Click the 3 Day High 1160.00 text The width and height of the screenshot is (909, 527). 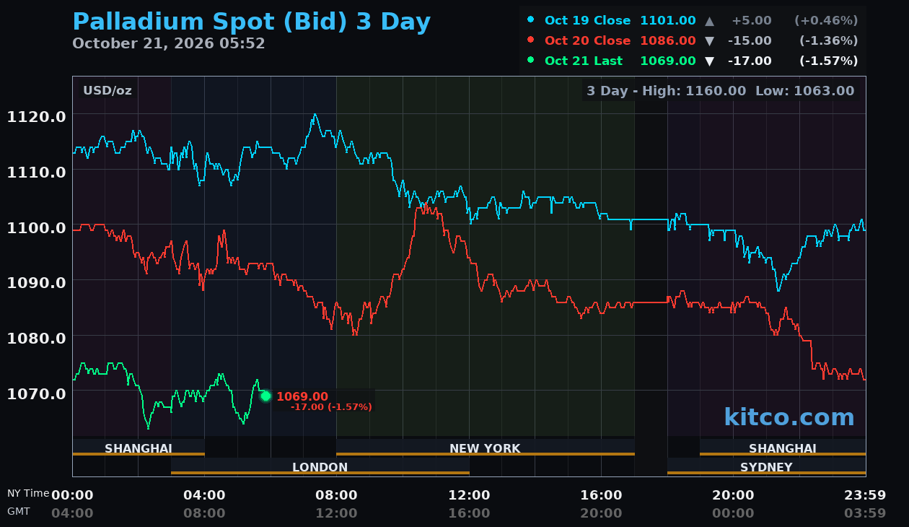click(x=666, y=91)
